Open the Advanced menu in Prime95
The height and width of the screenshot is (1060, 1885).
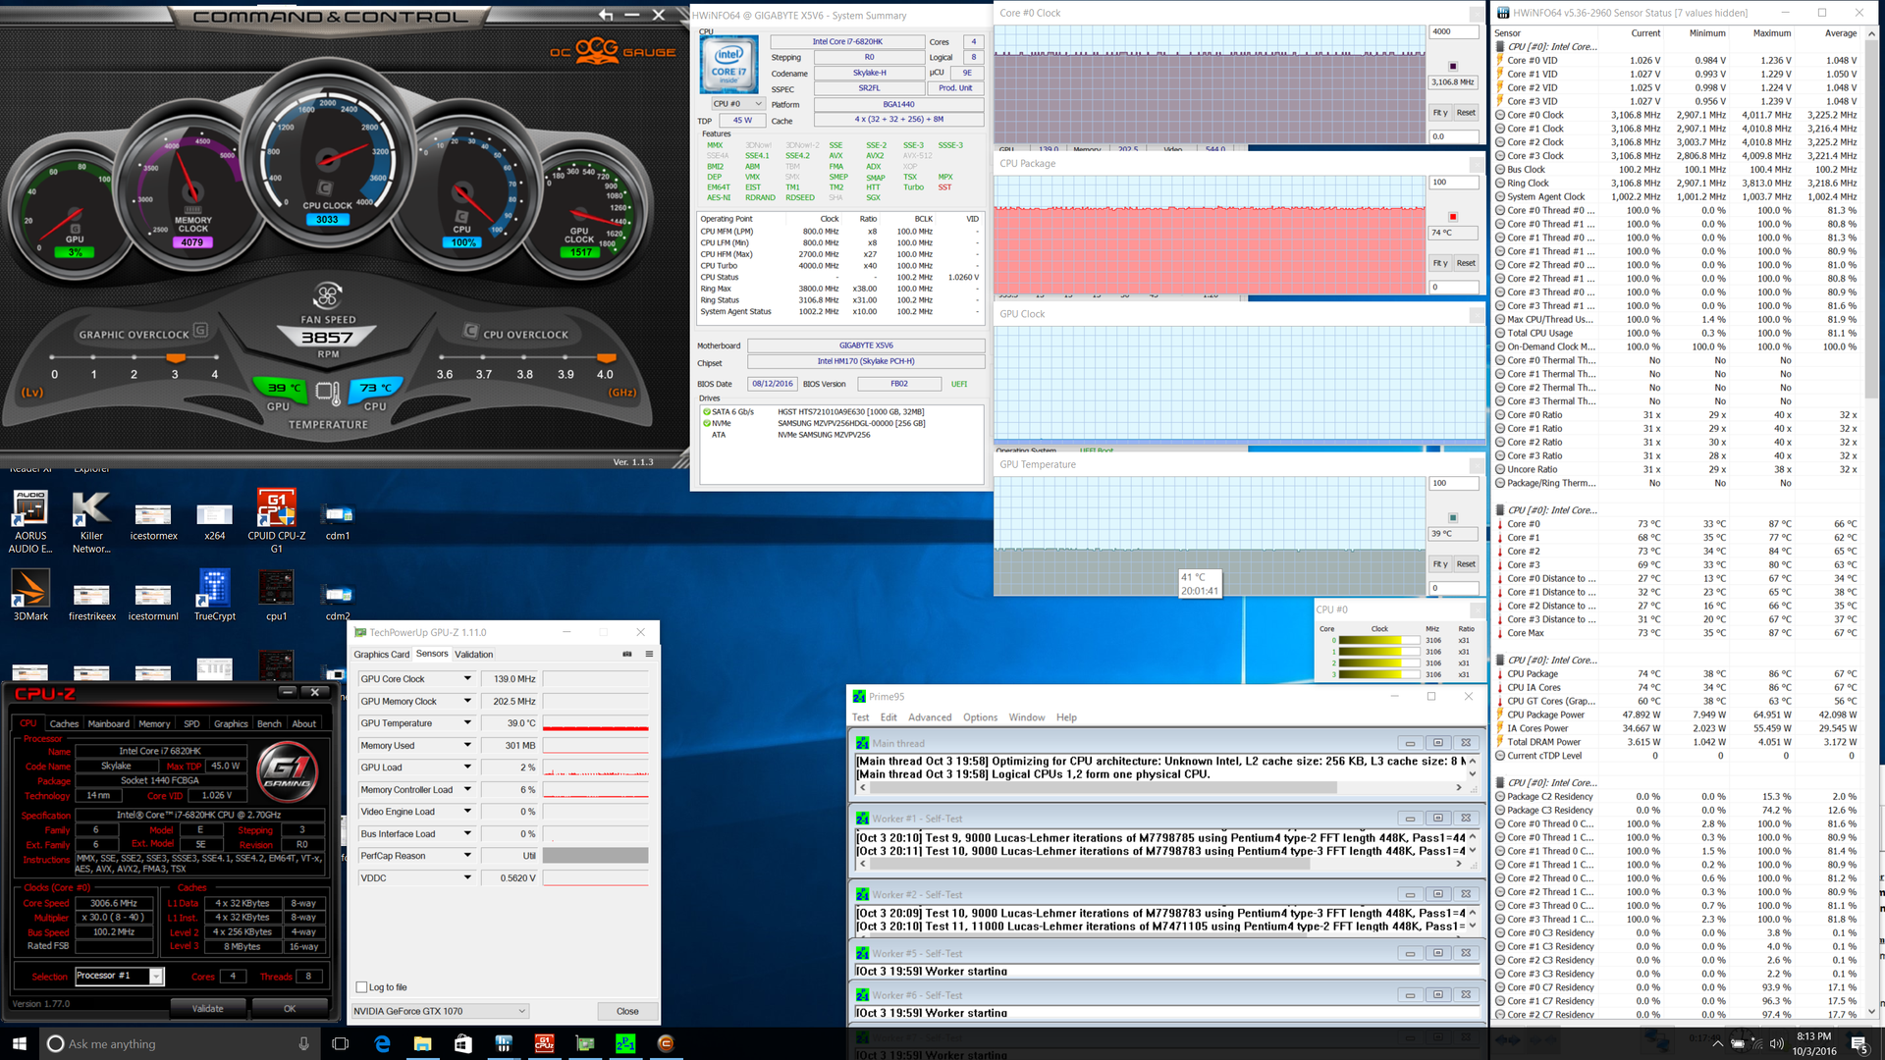point(929,717)
